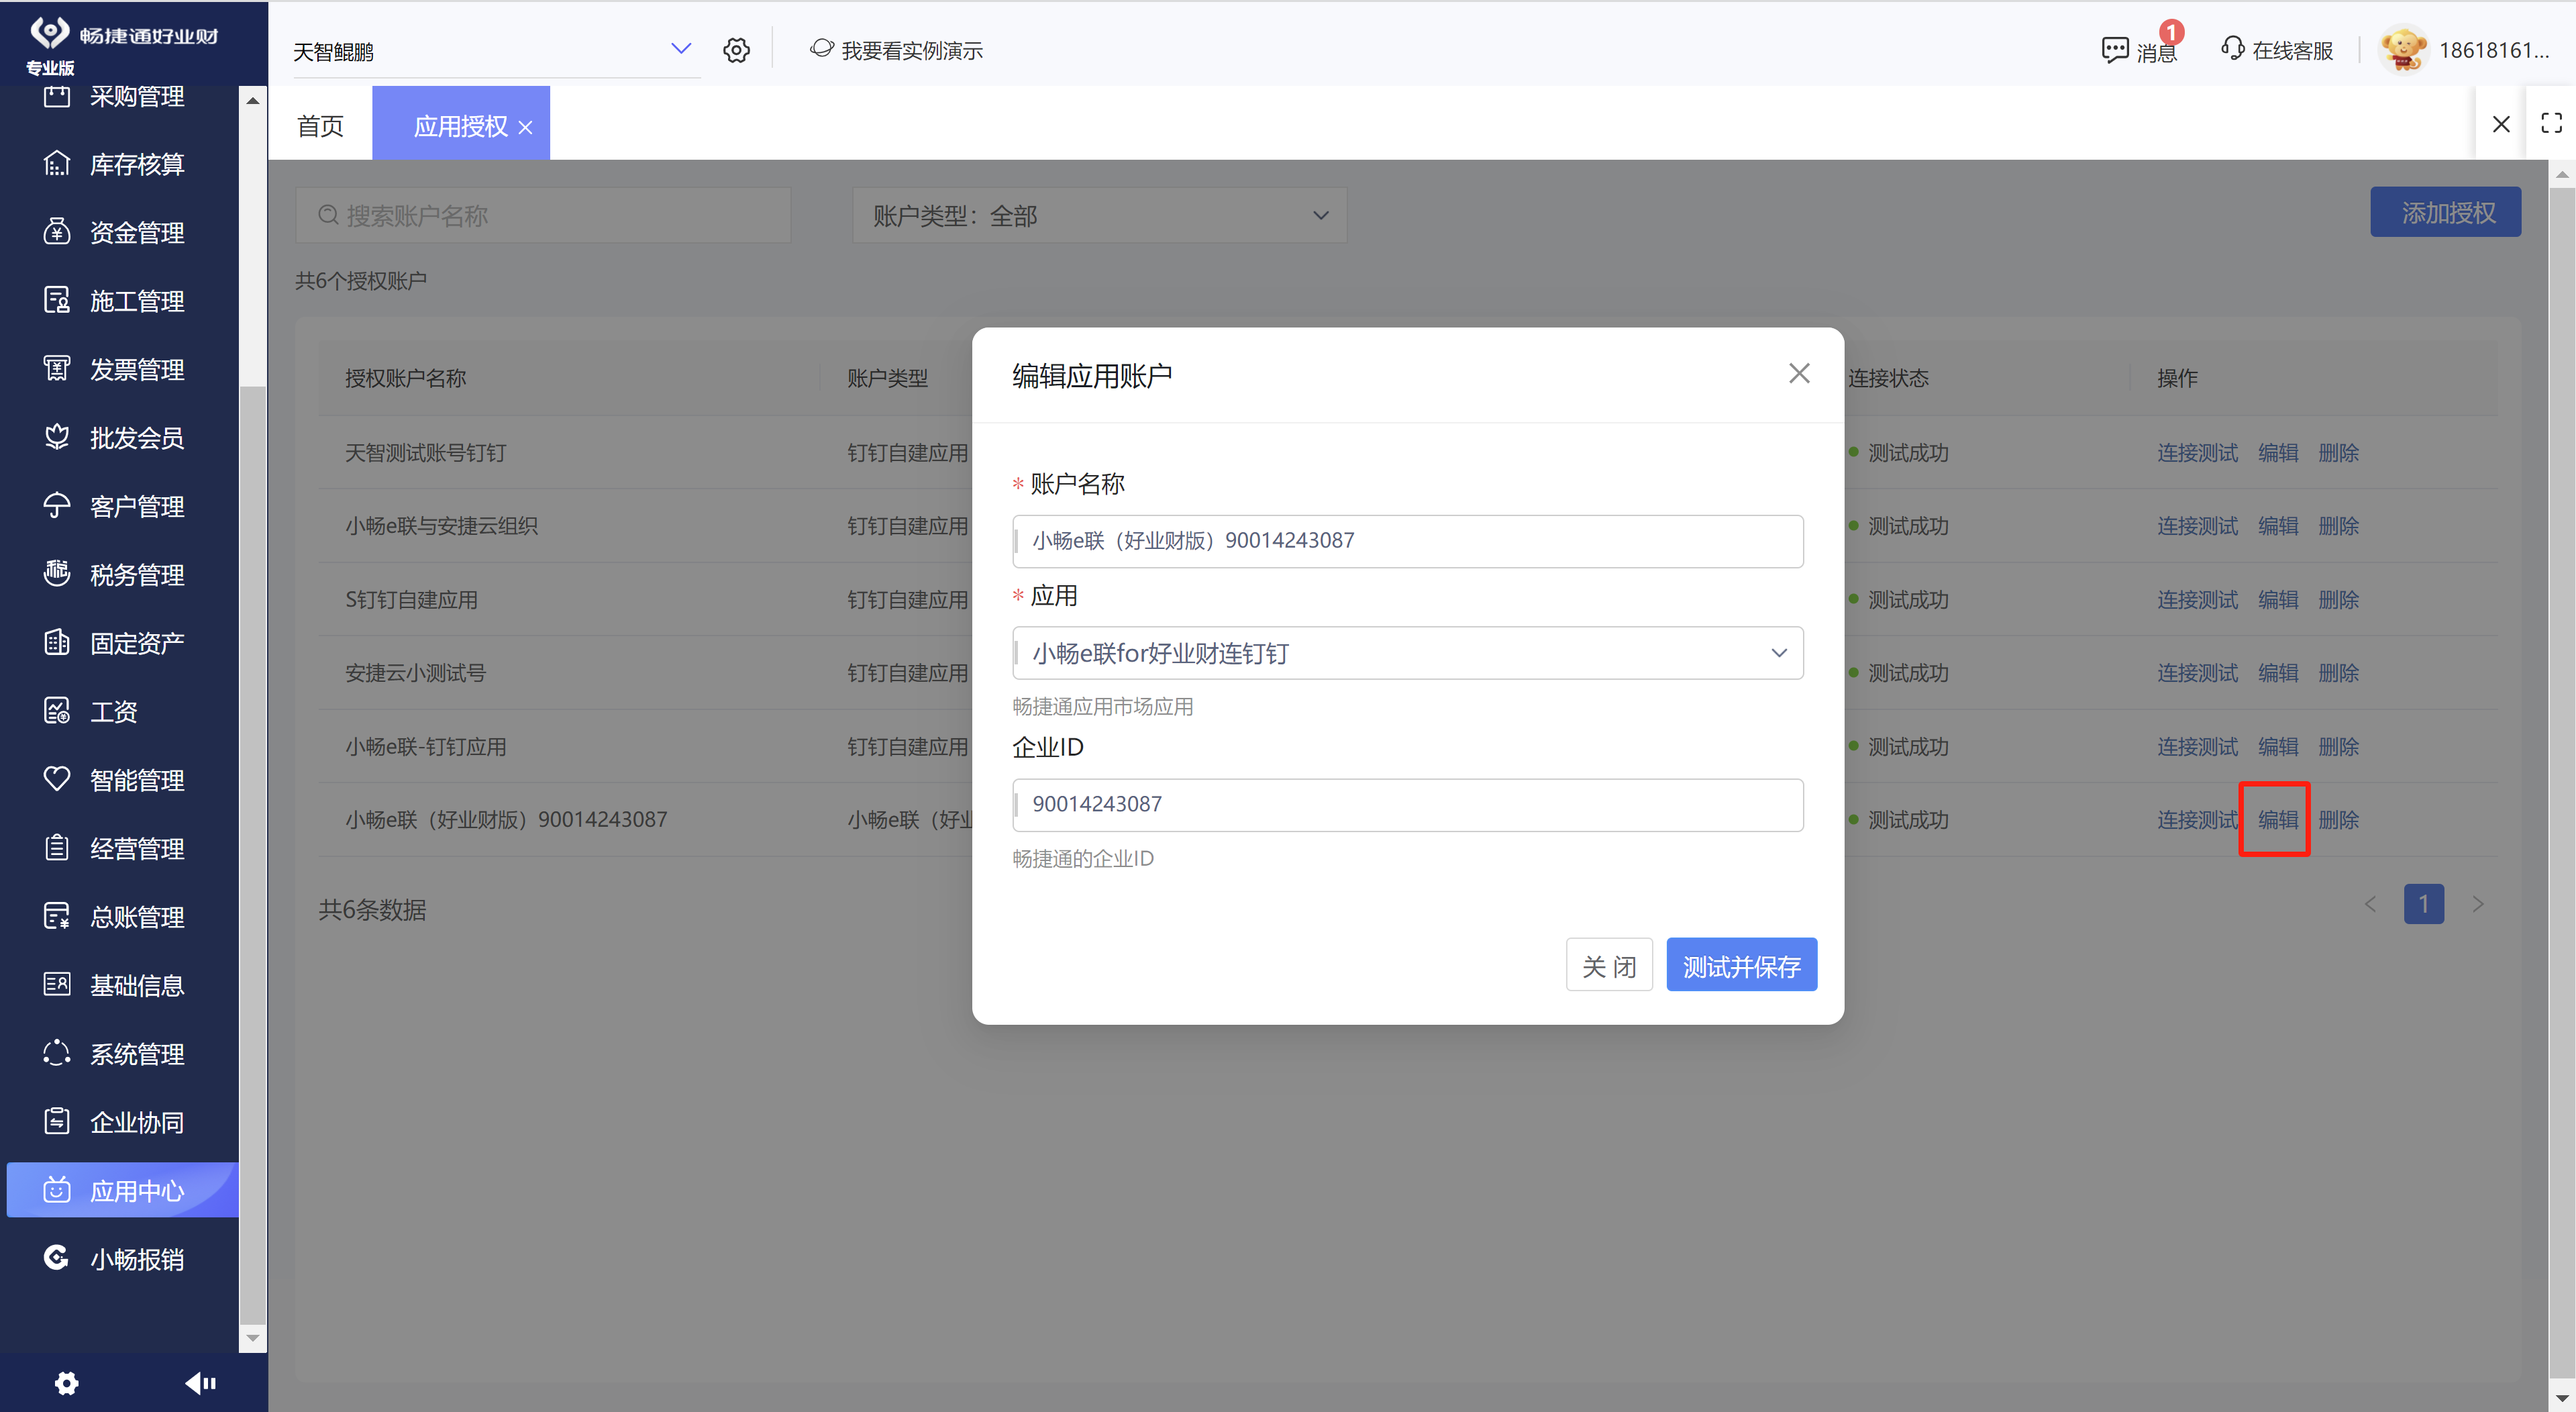Collapse the sidebar with speaker-arrow icon
The image size is (2576, 1412).
200,1383
